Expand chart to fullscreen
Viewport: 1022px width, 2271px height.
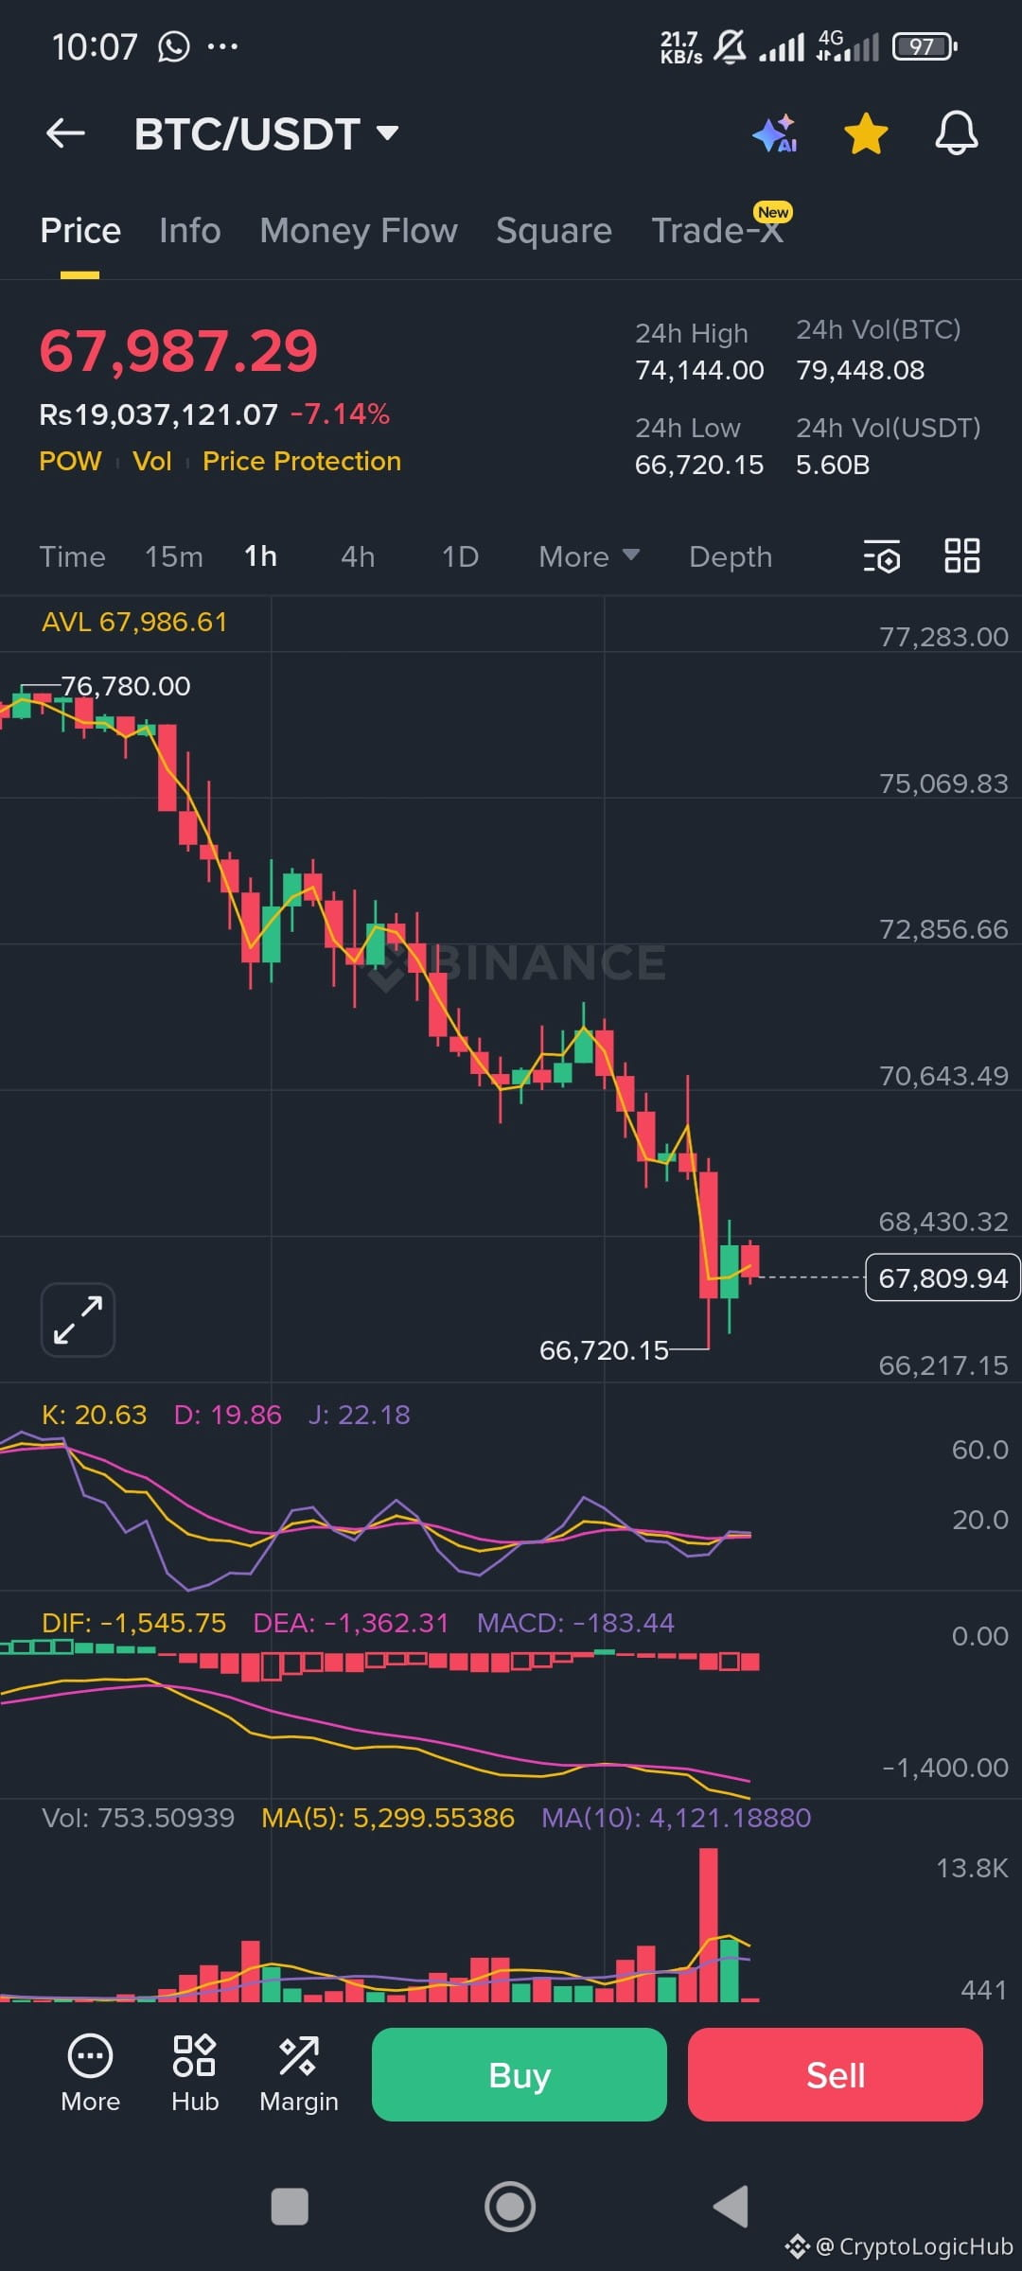[78, 1320]
